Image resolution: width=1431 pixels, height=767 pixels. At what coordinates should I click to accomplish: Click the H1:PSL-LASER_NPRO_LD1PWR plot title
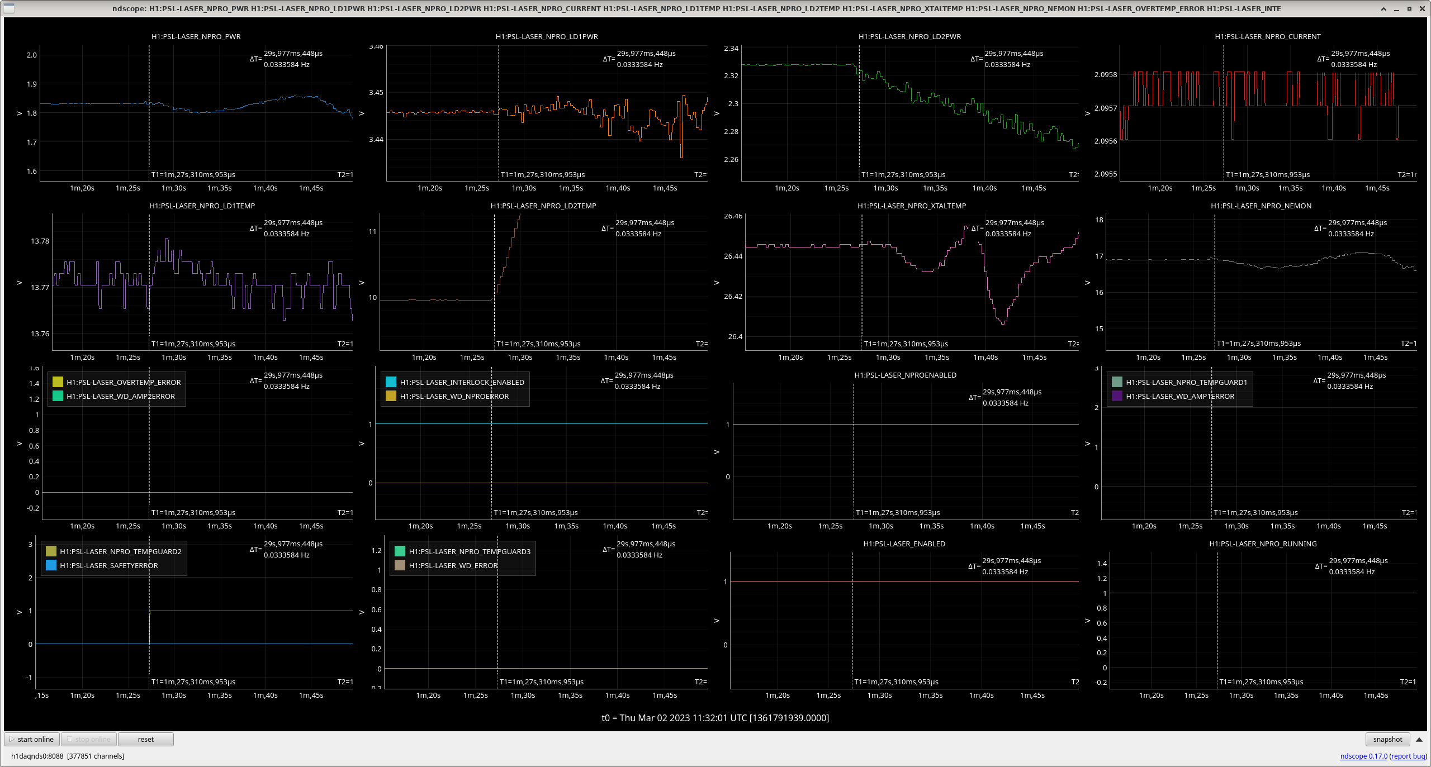coord(547,36)
